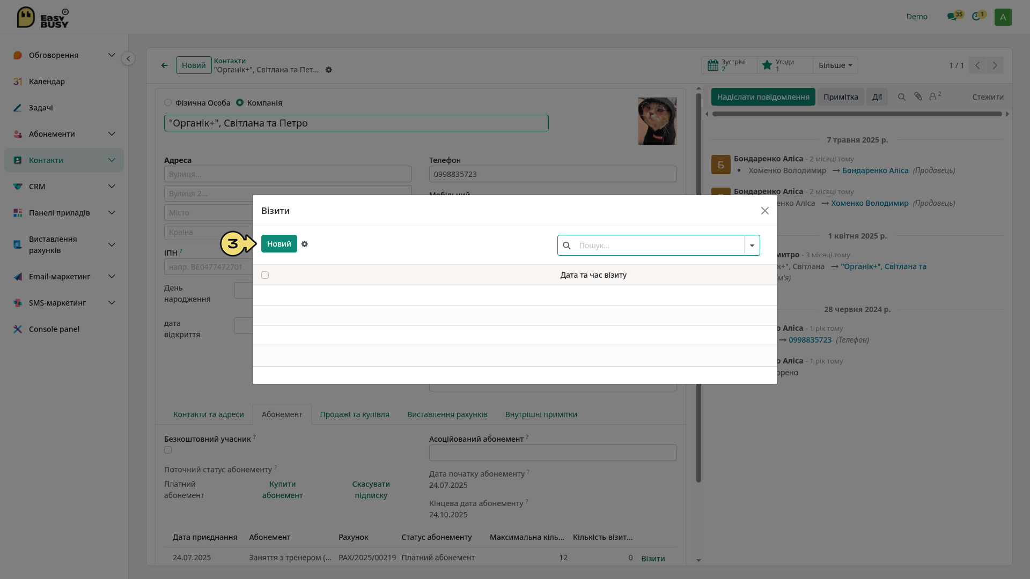Go back with the left arrow
This screenshot has width=1030, height=579.
click(165, 65)
